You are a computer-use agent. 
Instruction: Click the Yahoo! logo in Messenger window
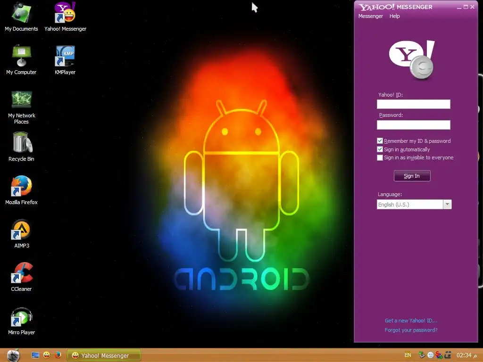[x=412, y=60]
